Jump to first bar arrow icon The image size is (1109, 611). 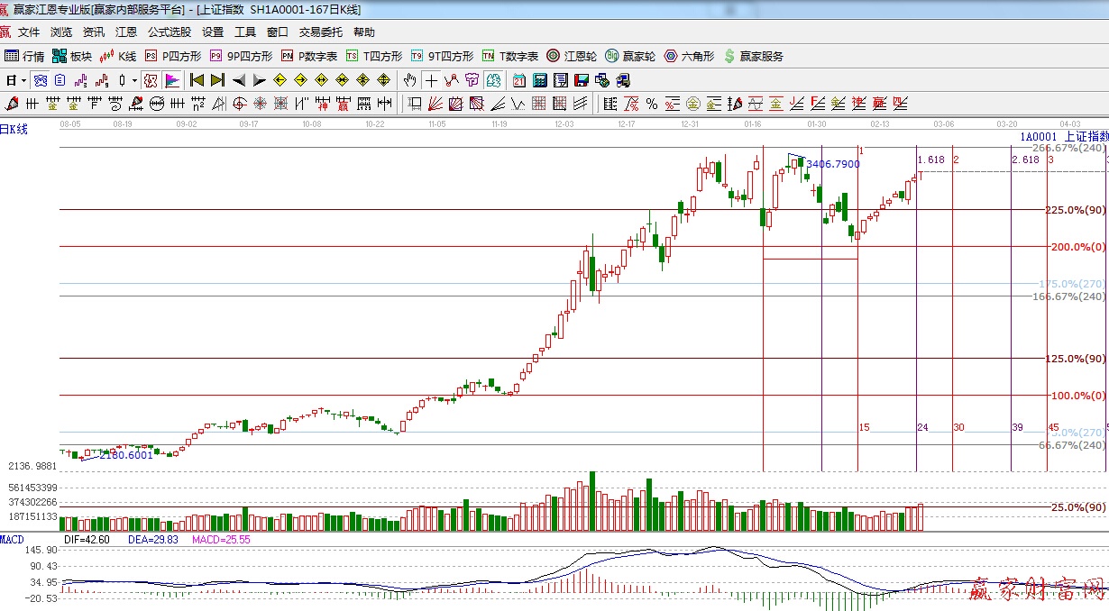196,80
